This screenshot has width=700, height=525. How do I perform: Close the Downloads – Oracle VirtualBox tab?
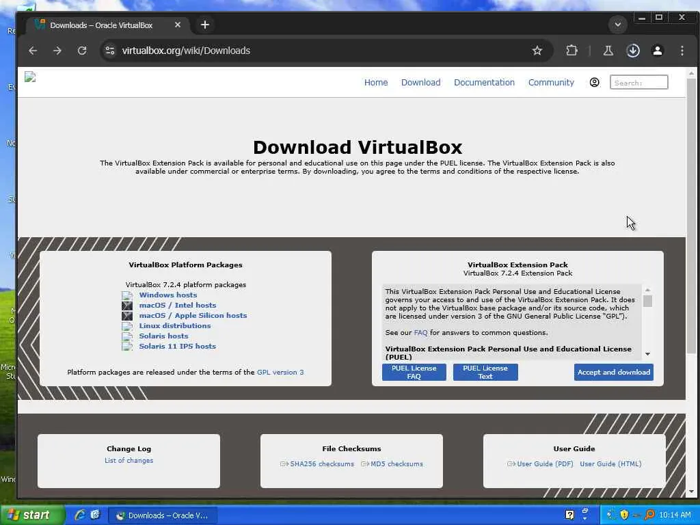pos(178,25)
